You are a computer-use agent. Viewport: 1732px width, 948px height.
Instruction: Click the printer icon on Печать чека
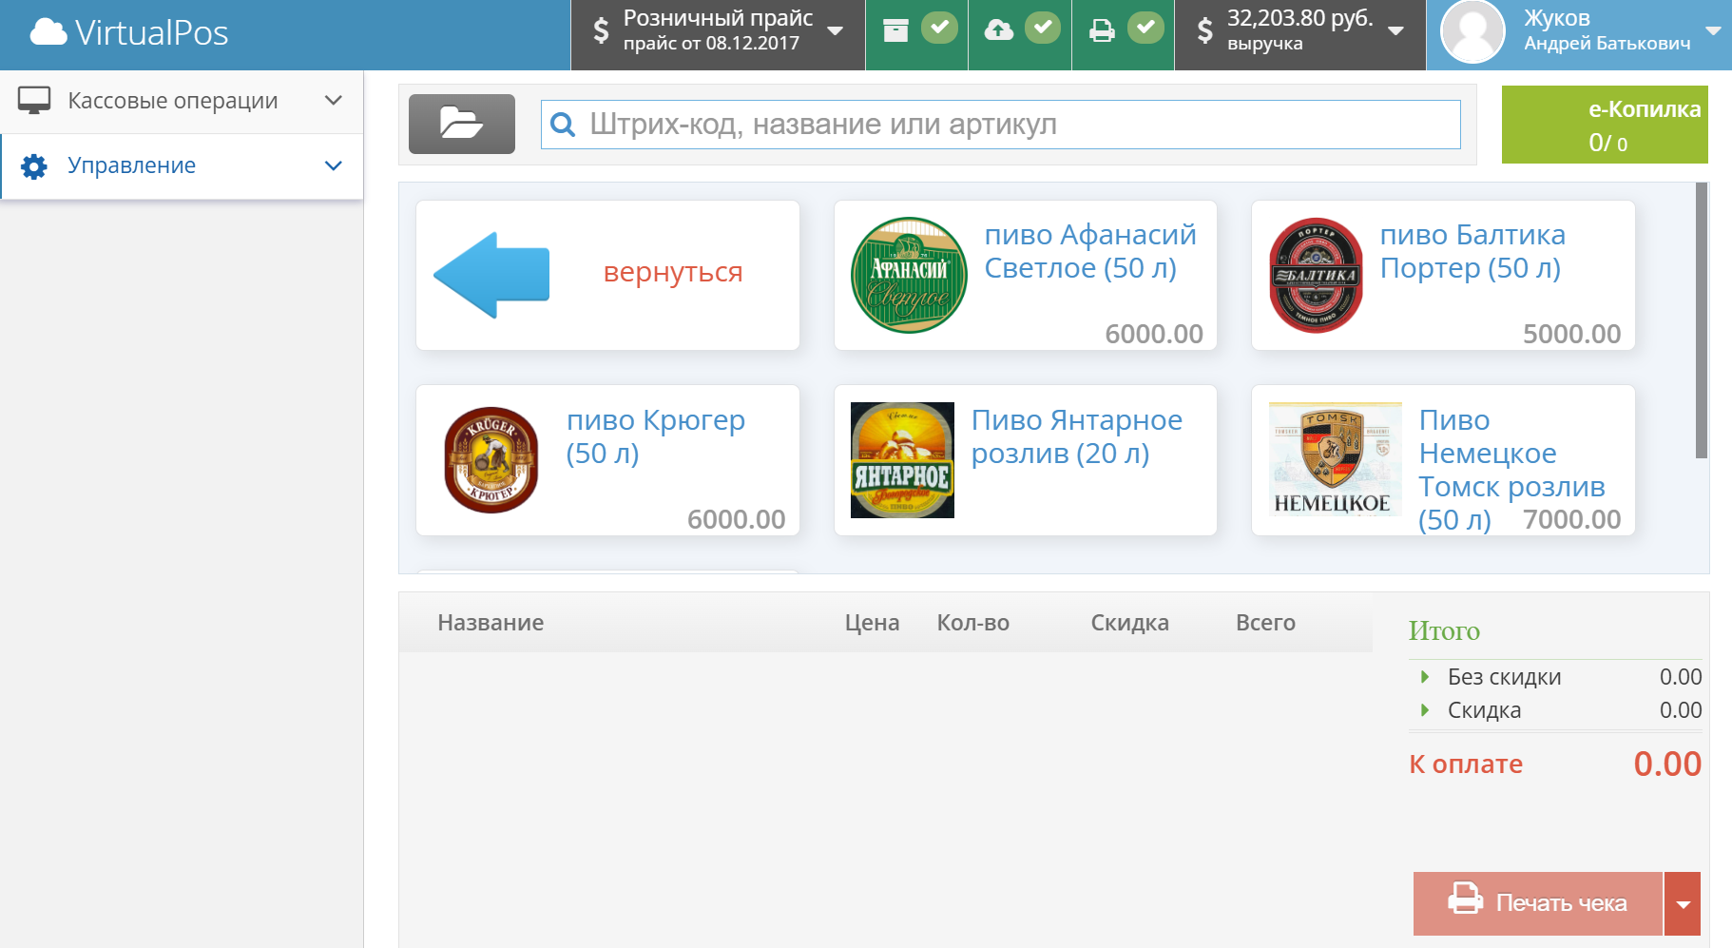pyautogui.click(x=1465, y=900)
